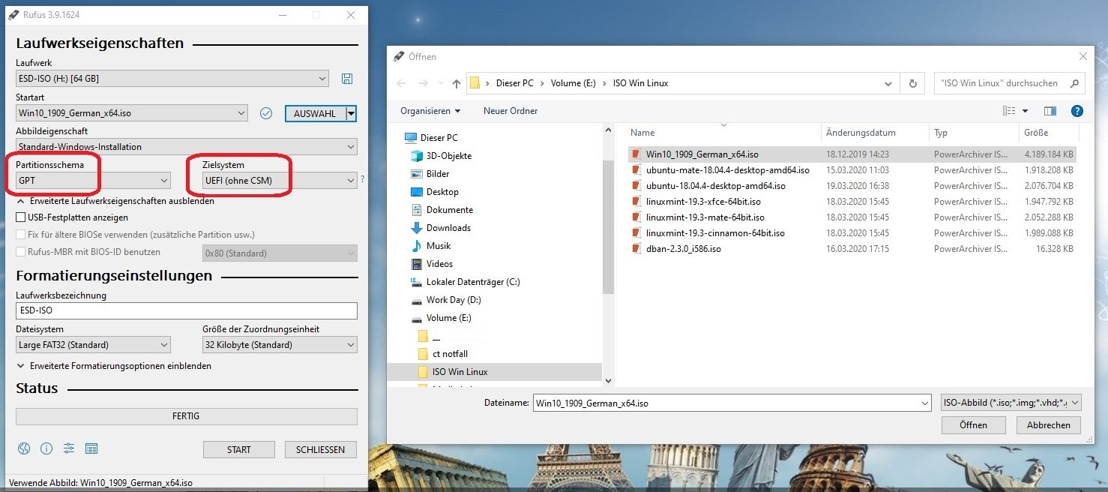Open the Dateisystem Large FAT32 dropdown
The image size is (1108, 492).
(164, 345)
